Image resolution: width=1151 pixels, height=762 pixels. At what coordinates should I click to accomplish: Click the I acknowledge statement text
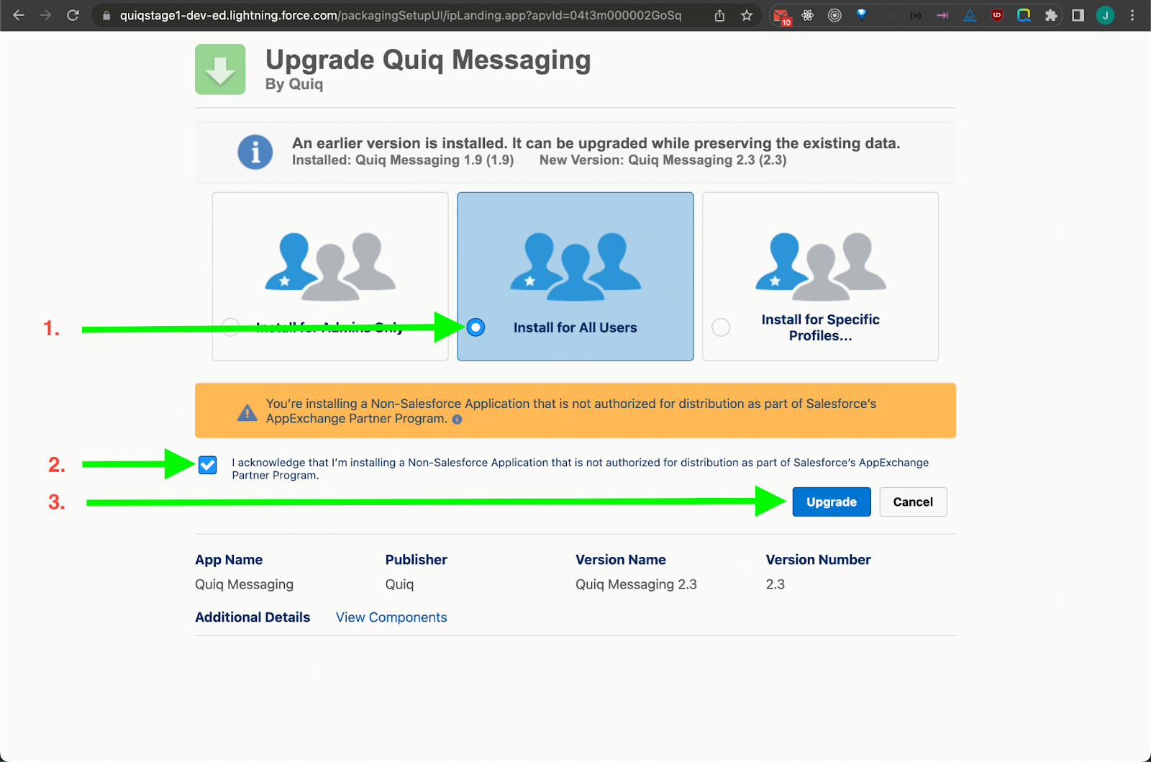(580, 468)
